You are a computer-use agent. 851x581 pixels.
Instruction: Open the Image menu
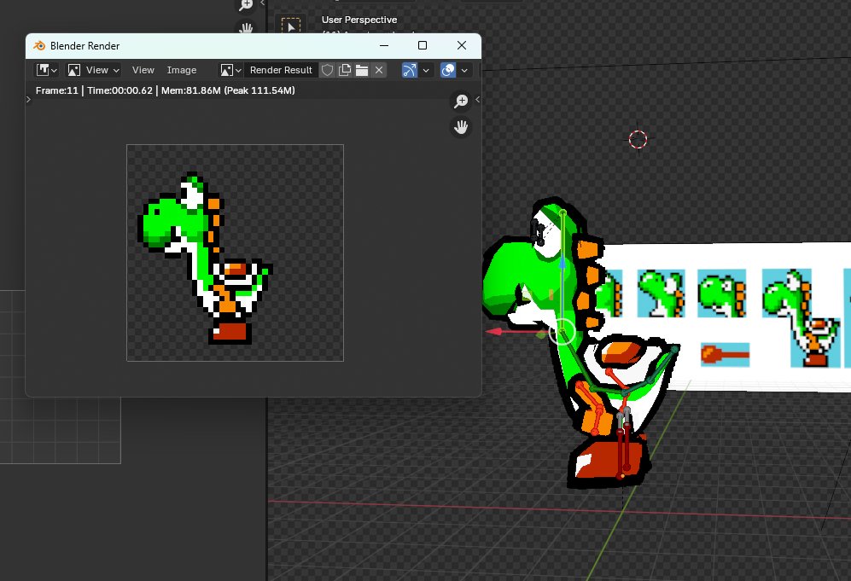[x=181, y=70]
